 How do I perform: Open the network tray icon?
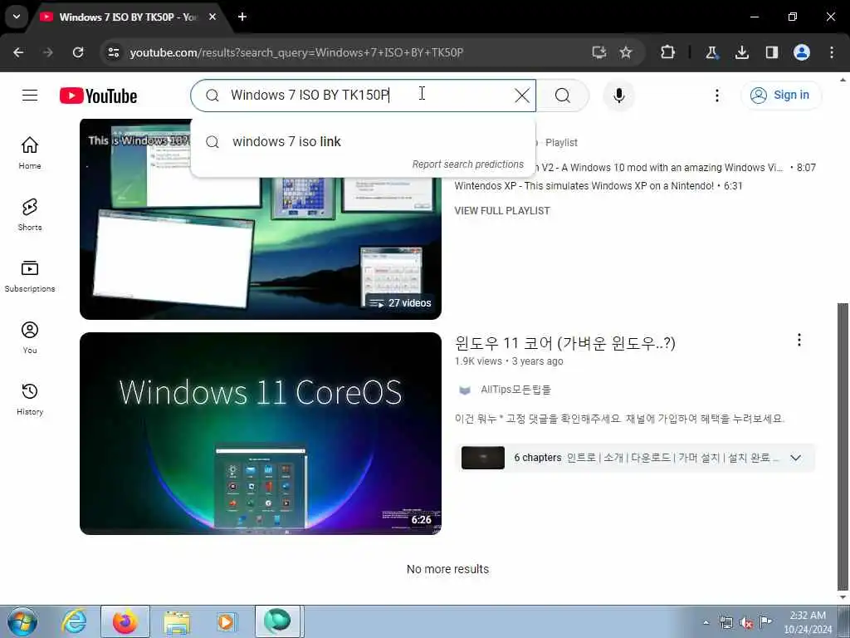725,623
